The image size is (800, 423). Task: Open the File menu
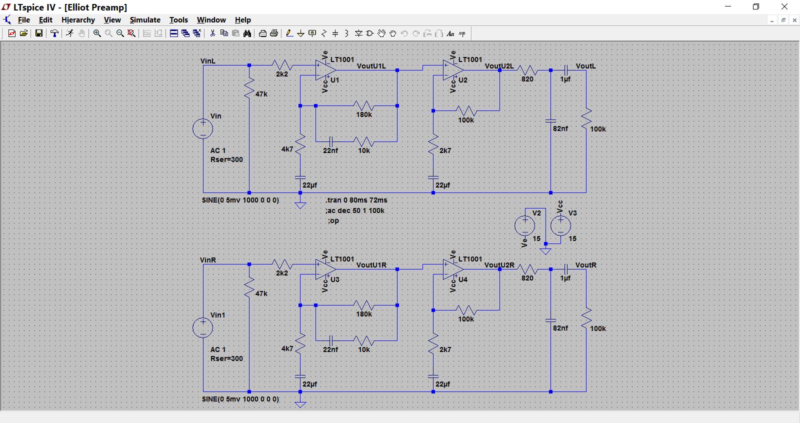point(24,20)
